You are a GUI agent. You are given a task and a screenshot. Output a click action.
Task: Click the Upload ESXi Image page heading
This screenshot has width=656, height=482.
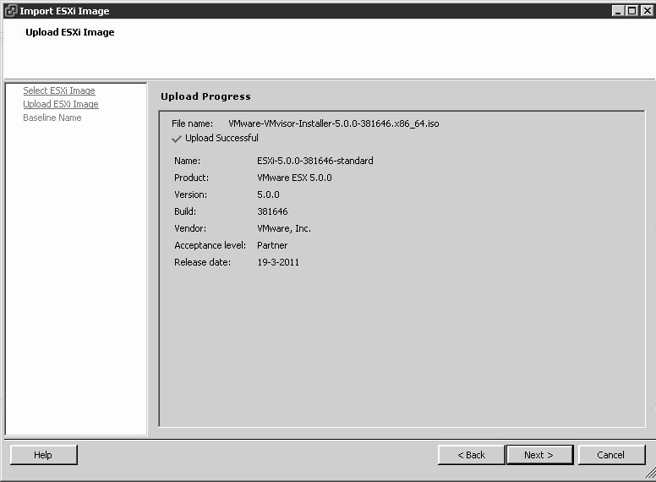(x=70, y=32)
